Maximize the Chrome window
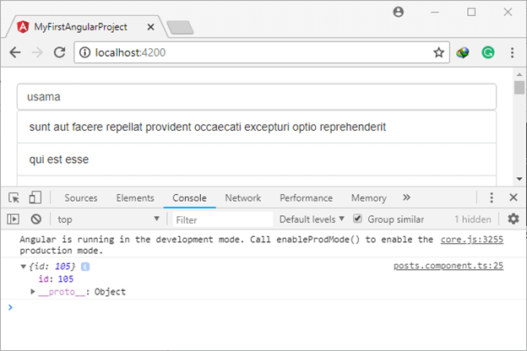Viewport: 527px width, 351px height. click(471, 12)
